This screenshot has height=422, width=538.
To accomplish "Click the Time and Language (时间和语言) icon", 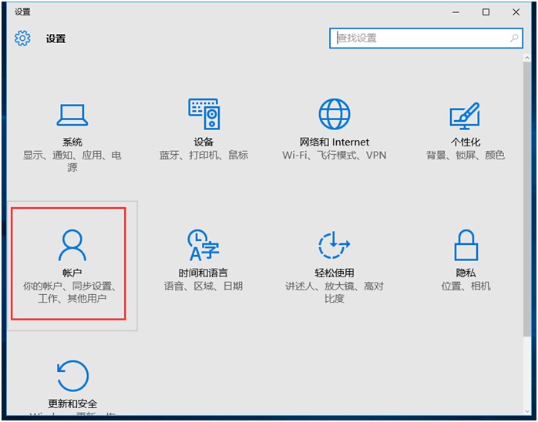I will (x=203, y=246).
